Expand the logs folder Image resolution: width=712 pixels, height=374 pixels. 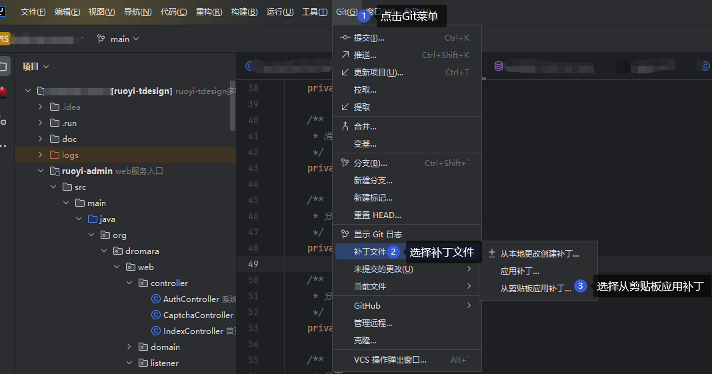[41, 155]
